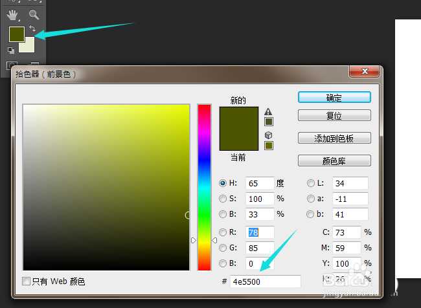Click the brightness field showing 33
Viewport: 421px width, 308px height.
pos(260,214)
